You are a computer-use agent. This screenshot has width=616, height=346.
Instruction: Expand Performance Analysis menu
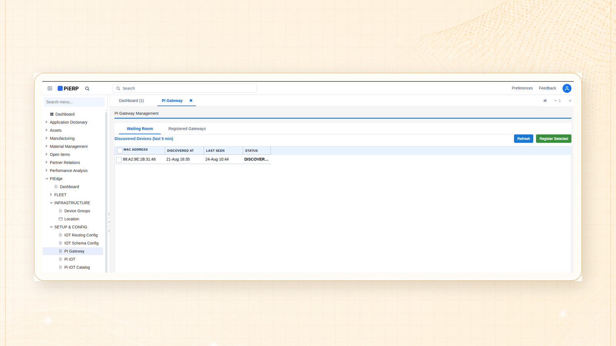pyautogui.click(x=47, y=171)
